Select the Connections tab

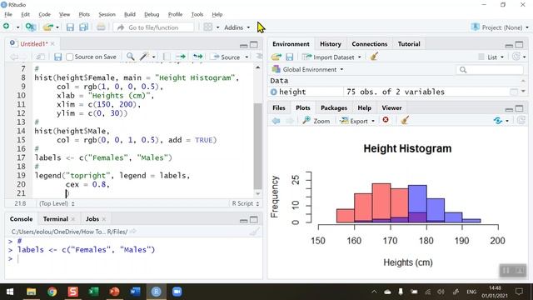pyautogui.click(x=370, y=44)
